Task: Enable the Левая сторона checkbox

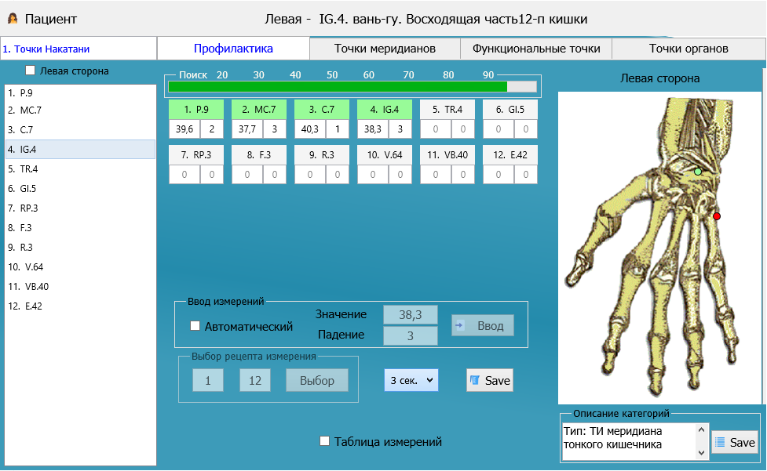Action: tap(31, 71)
